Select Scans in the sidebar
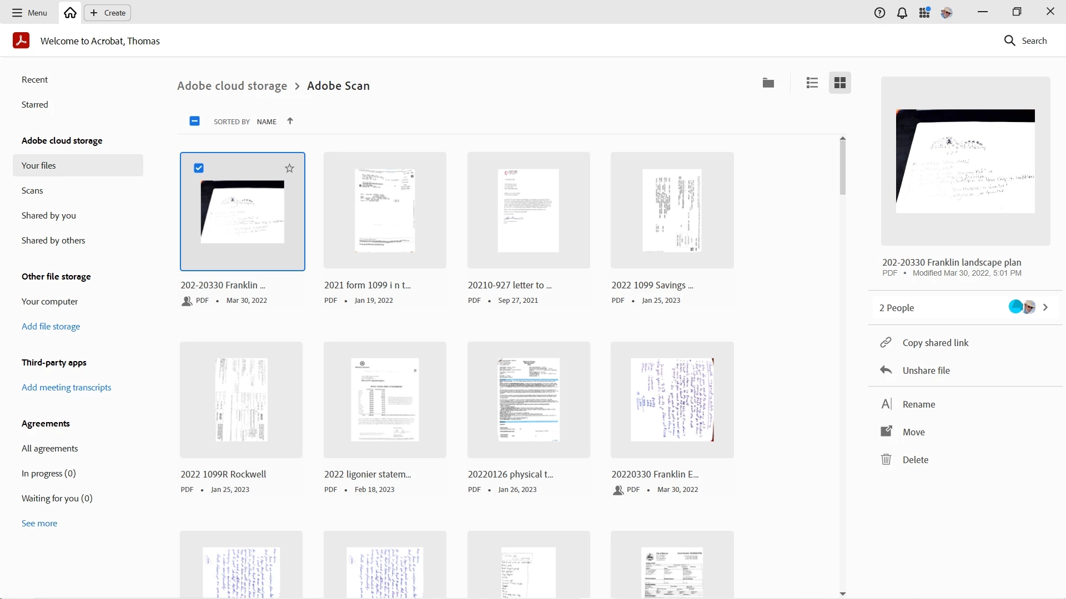1066x599 pixels. pyautogui.click(x=32, y=190)
